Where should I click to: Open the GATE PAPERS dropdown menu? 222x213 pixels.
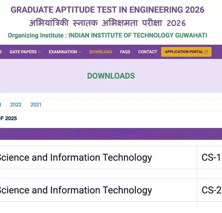[25, 52]
